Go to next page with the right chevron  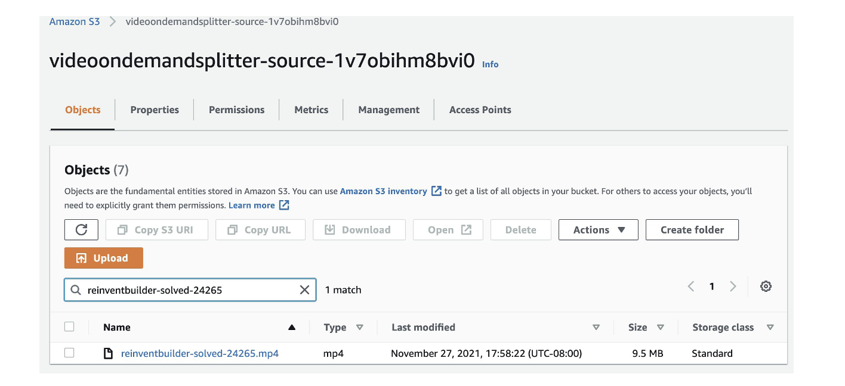tap(733, 287)
